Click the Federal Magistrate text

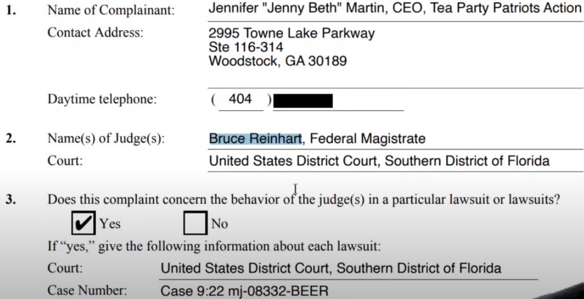[x=368, y=138]
